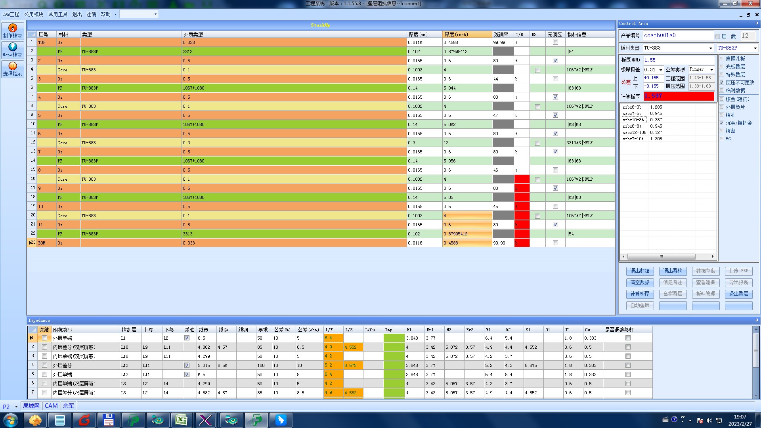Open the CAM工程 menu
The height and width of the screenshot is (428, 761).
tap(11, 14)
